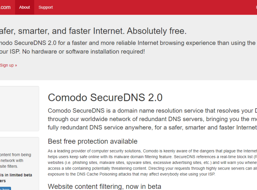Follow the red Sign up » link
This screenshot has height=190, width=257.
click(8, 65)
